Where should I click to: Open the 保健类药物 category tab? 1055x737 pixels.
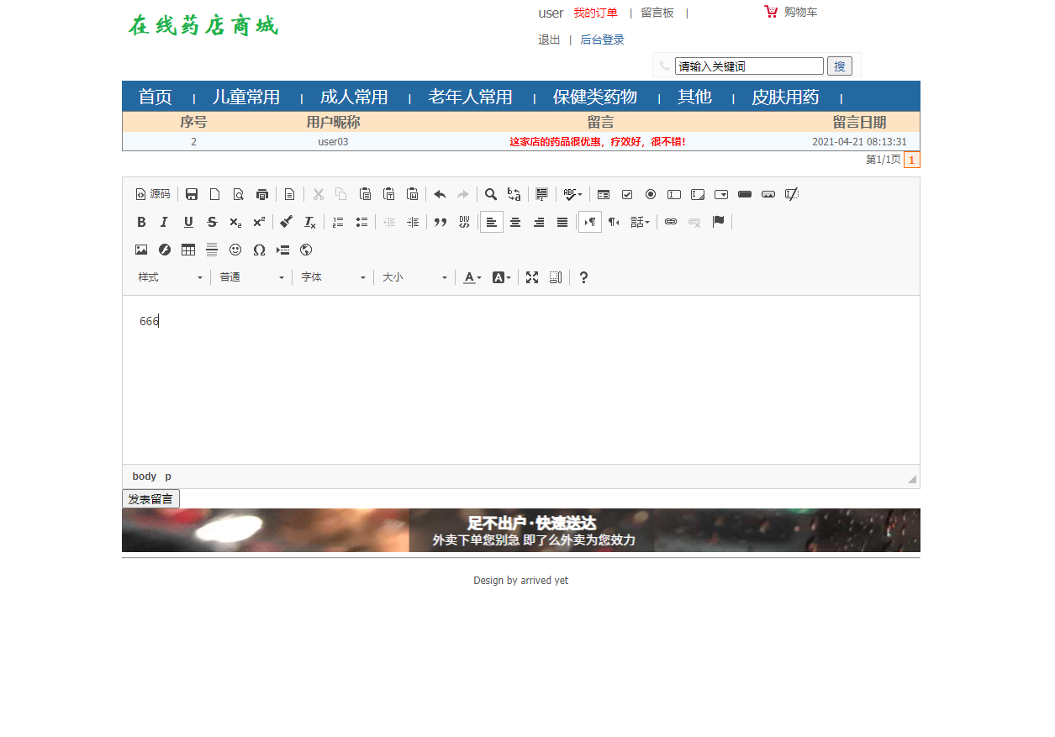[x=593, y=97]
